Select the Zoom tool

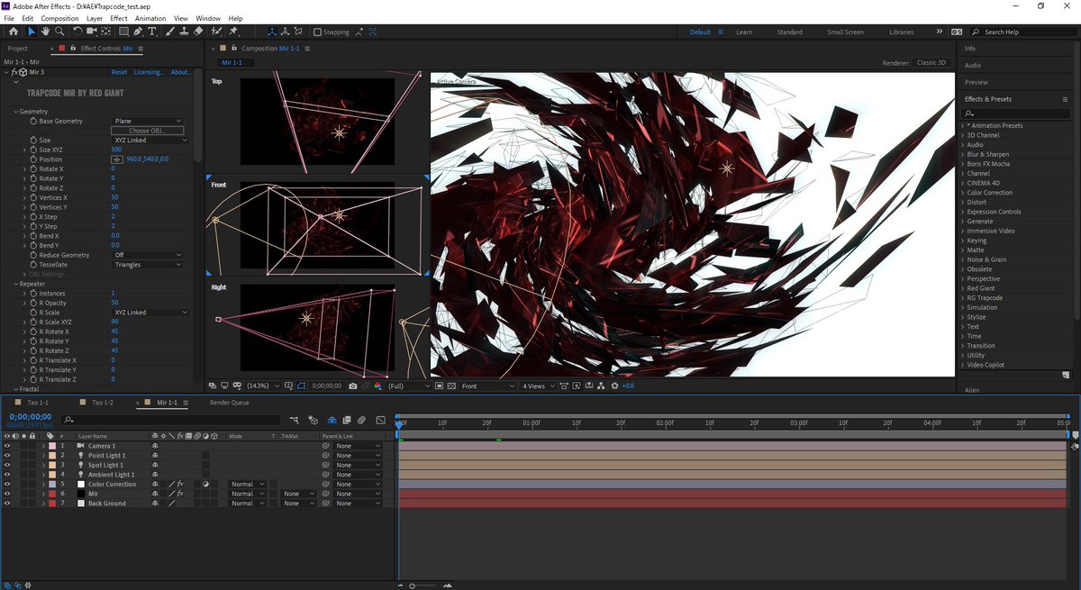pyautogui.click(x=59, y=32)
